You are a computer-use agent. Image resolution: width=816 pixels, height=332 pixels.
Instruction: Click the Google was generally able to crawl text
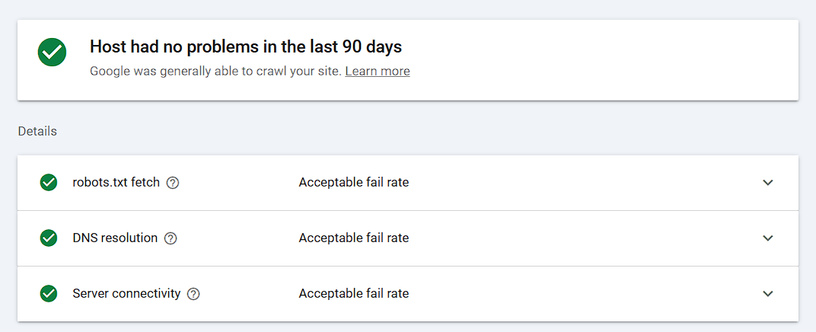point(215,72)
